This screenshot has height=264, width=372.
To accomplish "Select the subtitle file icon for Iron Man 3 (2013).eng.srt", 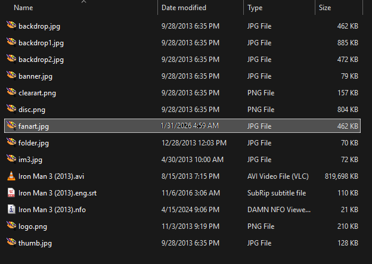I will tap(11, 192).
